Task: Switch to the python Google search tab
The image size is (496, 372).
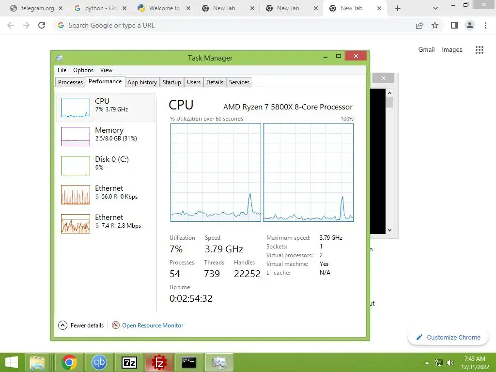Action: 100,9
